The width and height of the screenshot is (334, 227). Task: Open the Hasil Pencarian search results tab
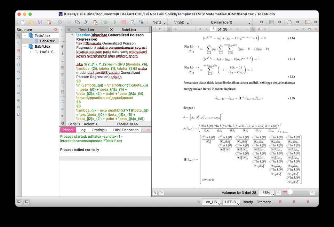click(126, 130)
